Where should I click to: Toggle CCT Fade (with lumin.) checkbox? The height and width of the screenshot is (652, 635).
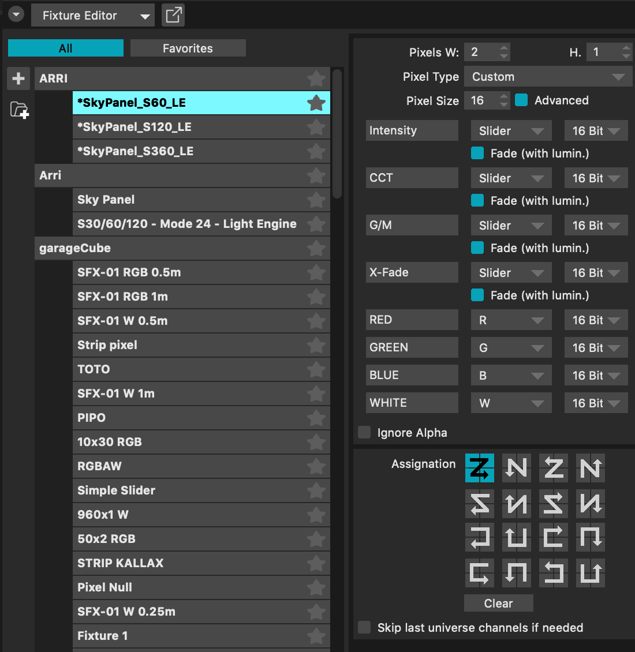click(477, 200)
